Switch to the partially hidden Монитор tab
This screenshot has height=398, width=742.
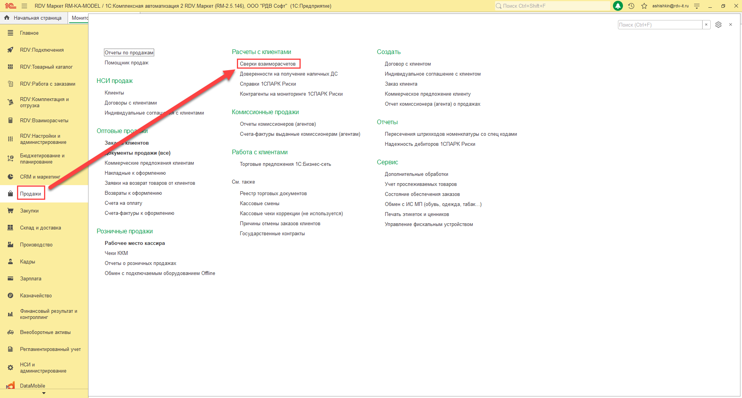tap(79, 18)
